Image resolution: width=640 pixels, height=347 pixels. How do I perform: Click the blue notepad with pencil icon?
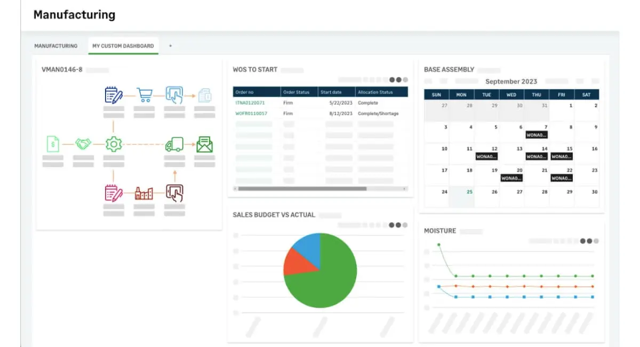tap(114, 95)
